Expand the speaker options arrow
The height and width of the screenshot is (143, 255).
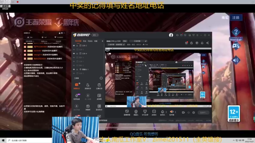175,112
